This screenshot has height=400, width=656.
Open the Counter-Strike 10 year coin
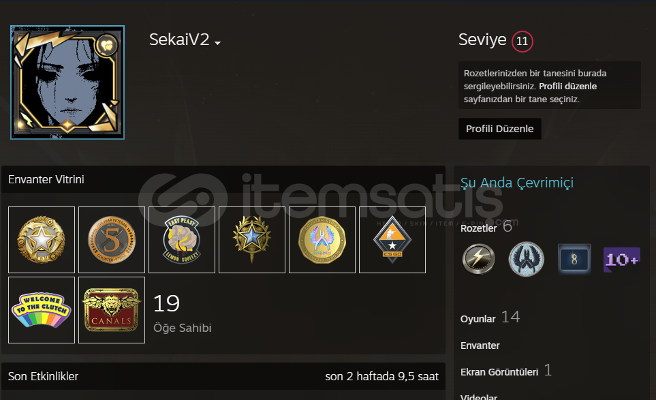[x=322, y=240]
